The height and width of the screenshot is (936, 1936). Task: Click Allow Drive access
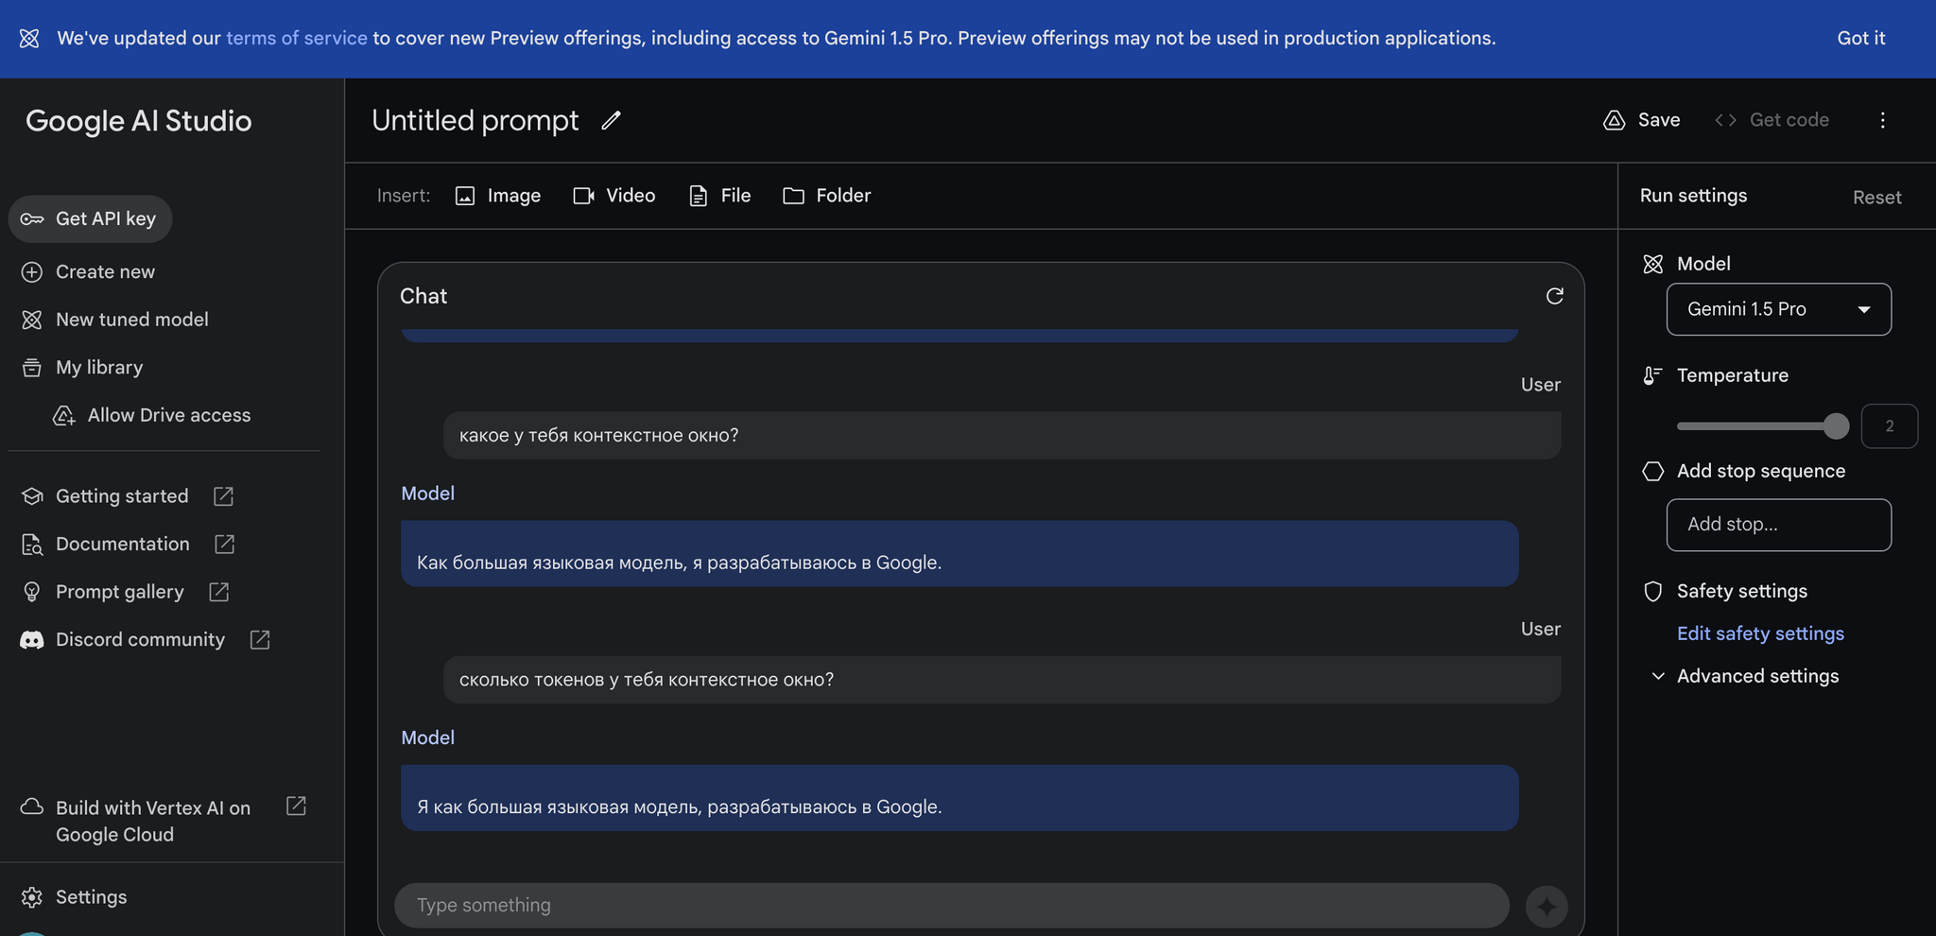click(169, 415)
